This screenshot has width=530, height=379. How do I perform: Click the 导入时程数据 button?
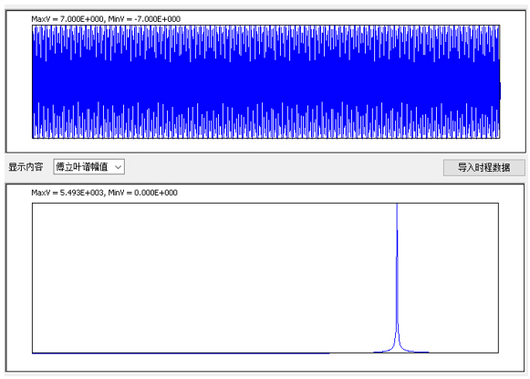pos(484,167)
